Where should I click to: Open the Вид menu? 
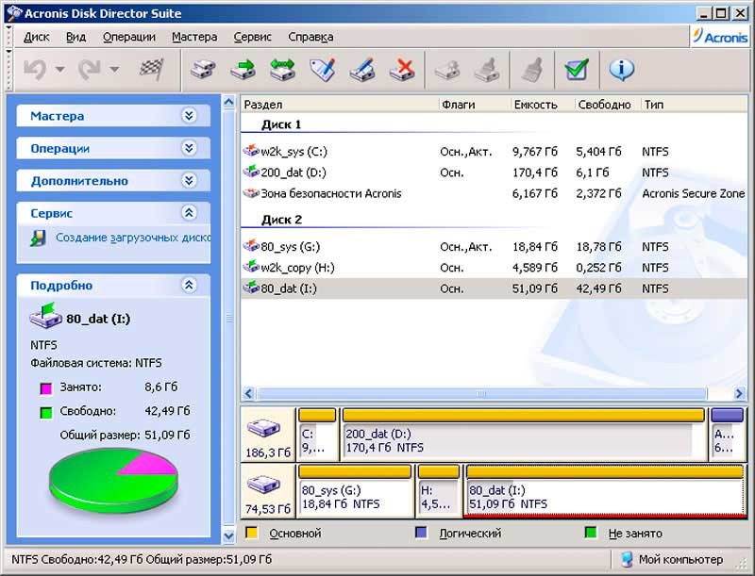pyautogui.click(x=76, y=37)
